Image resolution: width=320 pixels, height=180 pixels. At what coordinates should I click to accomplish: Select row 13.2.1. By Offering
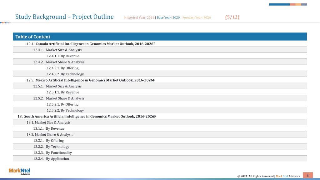[x=160, y=140]
